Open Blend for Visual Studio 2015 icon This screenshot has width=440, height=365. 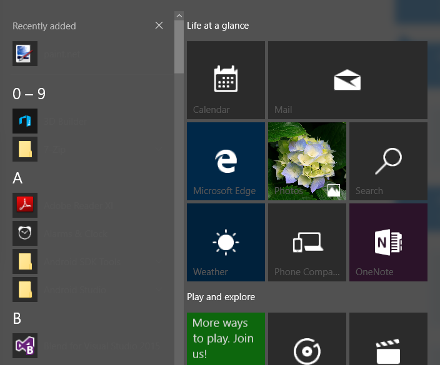[25, 346]
